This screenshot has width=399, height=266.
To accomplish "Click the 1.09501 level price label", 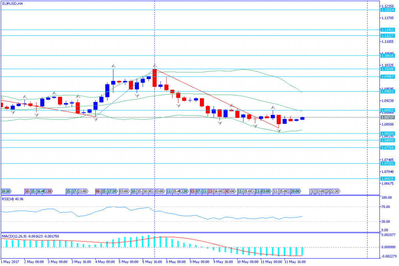I will (x=388, y=92).
